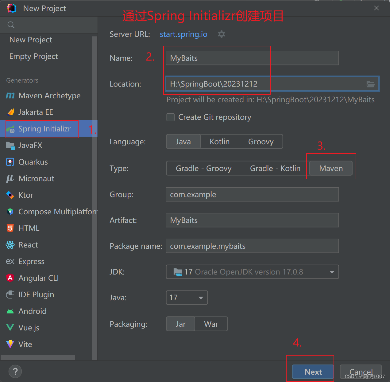Click the IntelliJ IDEA logo in title bar
Image resolution: width=390 pixels, height=382 pixels.
point(12,8)
